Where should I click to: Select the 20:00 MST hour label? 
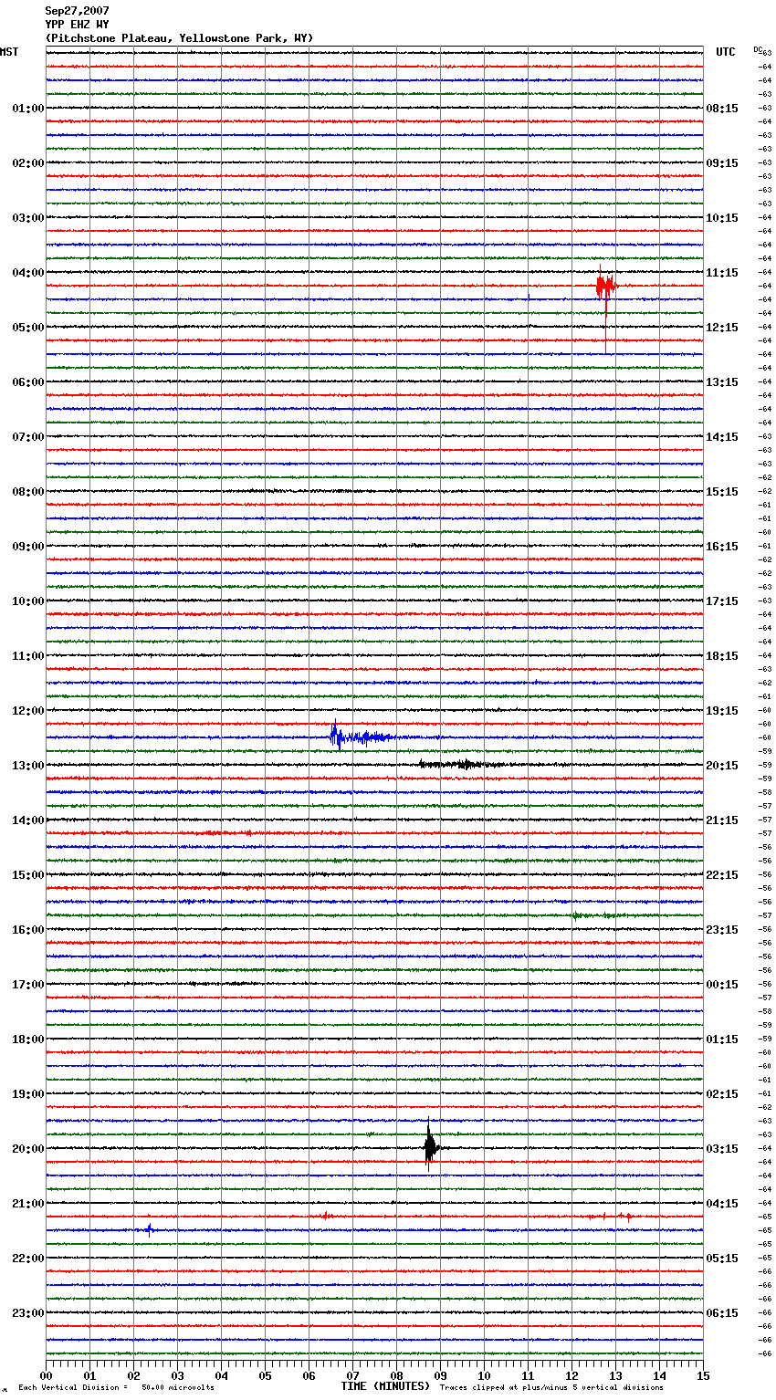[x=27, y=1149]
